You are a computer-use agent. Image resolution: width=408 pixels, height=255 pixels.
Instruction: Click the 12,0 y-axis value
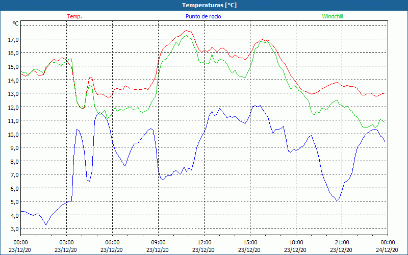coord(13,108)
